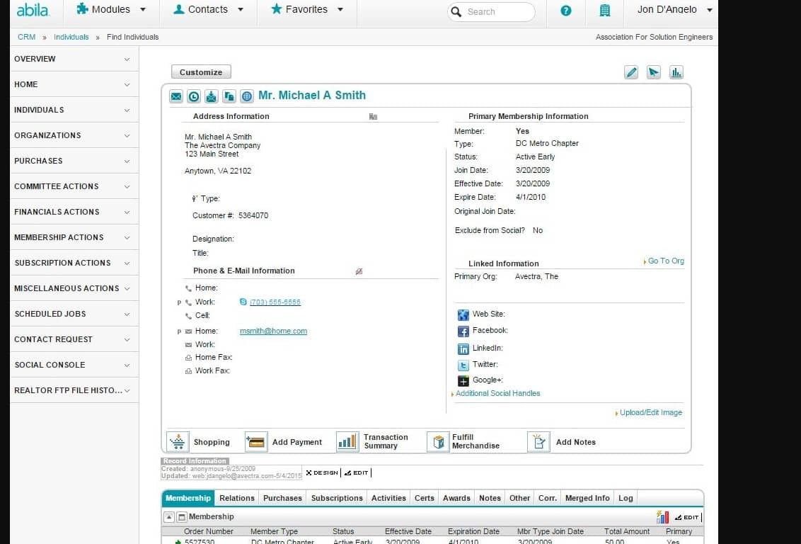
Task: Click the email envelope icon beside Michael Smith
Action: pos(176,96)
